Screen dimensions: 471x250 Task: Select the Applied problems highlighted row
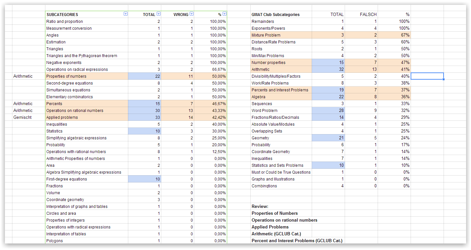62,117
